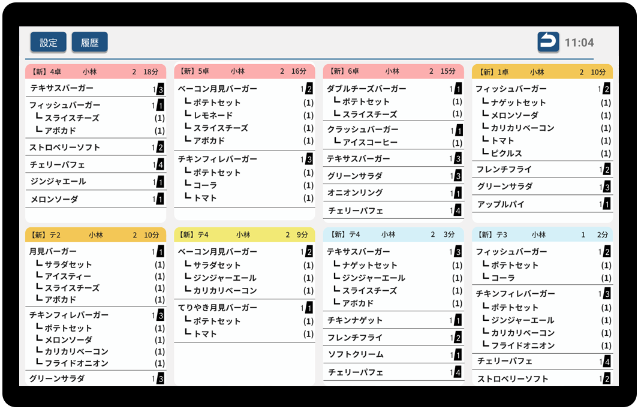Screen dimensions: 638x409
Task: Select 月見バーガー in the テ2 order
Action: (x=95, y=251)
